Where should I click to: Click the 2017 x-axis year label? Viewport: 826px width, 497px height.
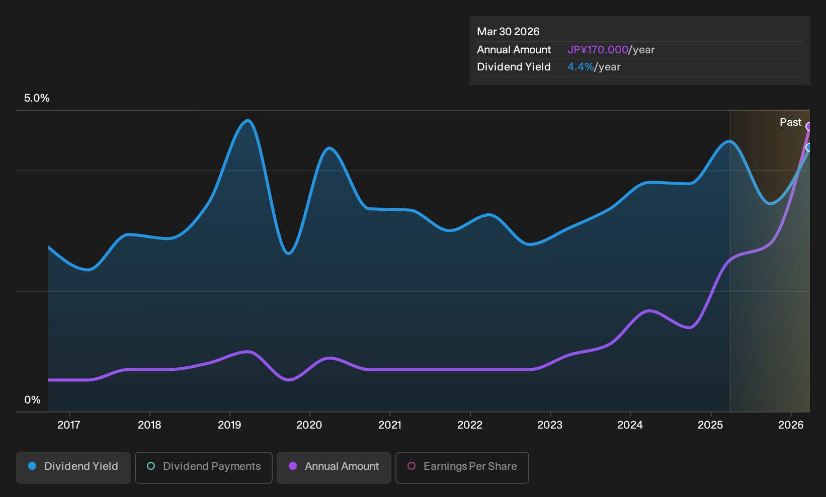pyautogui.click(x=69, y=425)
